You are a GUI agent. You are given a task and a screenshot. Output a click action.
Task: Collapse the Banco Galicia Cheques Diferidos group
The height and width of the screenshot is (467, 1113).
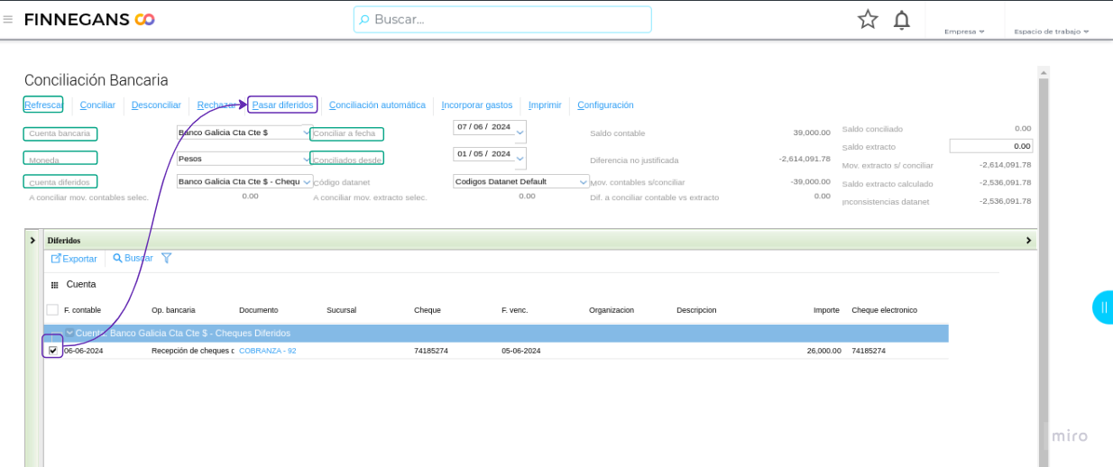69,334
